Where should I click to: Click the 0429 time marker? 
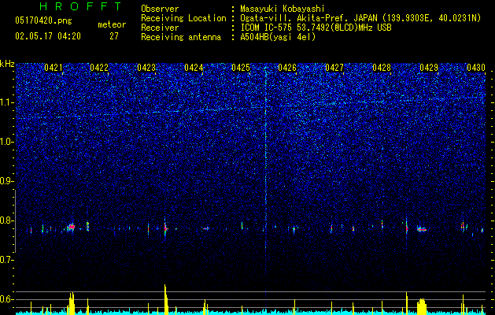429,68
